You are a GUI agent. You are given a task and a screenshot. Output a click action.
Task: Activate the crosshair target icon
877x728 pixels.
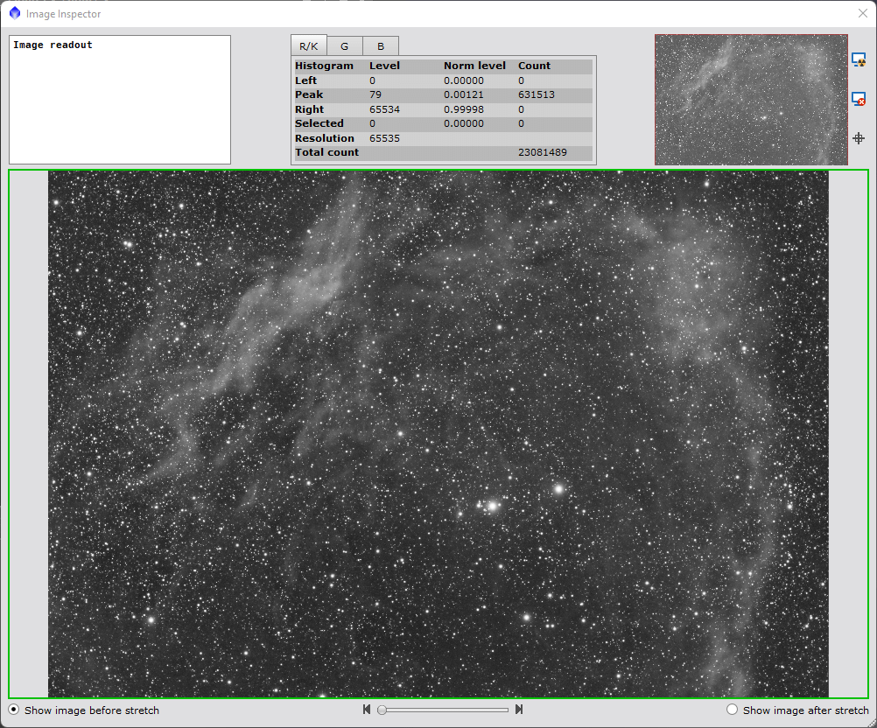[859, 138]
